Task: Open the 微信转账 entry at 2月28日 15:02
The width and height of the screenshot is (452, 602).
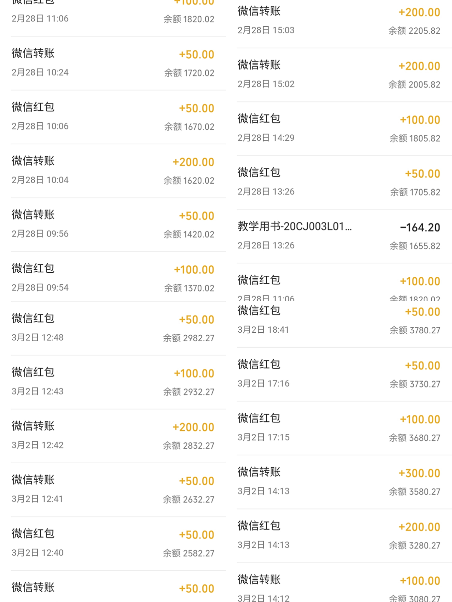Action: pyautogui.click(x=344, y=75)
